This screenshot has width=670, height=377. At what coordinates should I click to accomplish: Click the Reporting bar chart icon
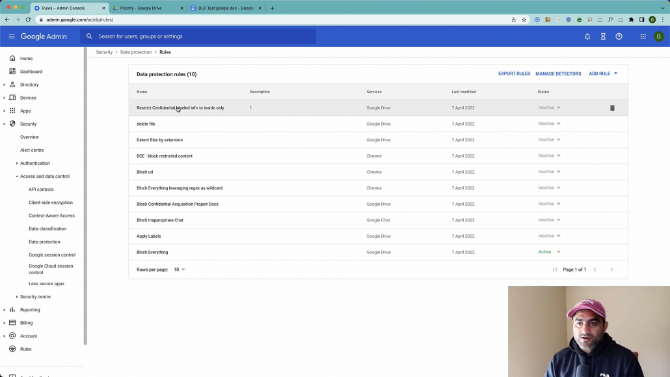coord(12,309)
